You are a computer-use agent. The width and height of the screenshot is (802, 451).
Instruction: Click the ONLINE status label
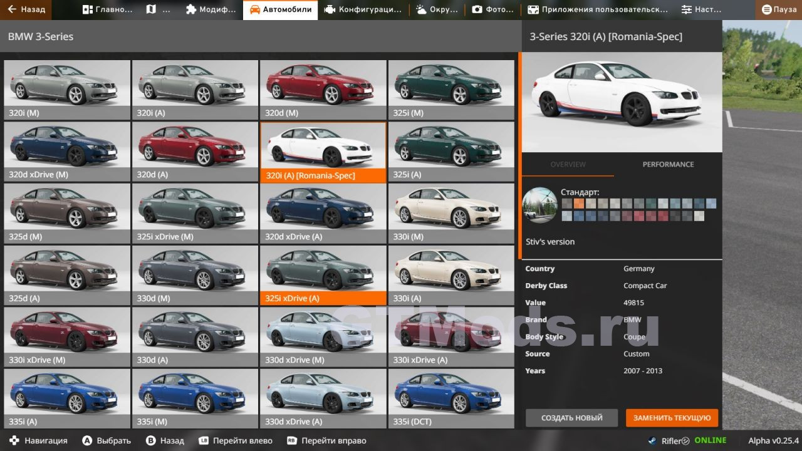click(711, 440)
